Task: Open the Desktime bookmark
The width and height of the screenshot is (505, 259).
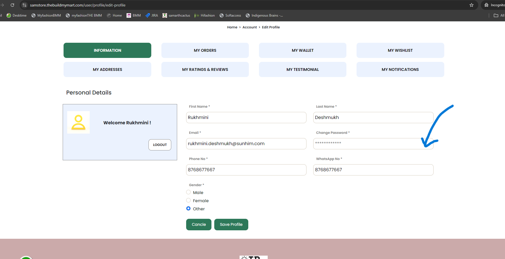Action: click(x=17, y=15)
